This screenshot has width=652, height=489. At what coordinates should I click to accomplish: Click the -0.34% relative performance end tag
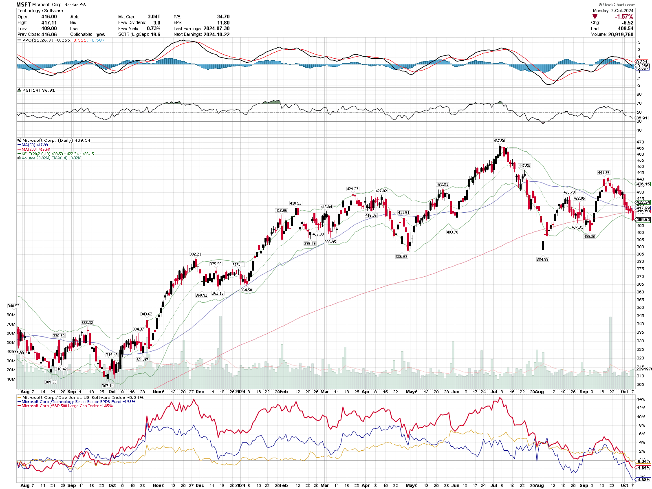point(643,461)
